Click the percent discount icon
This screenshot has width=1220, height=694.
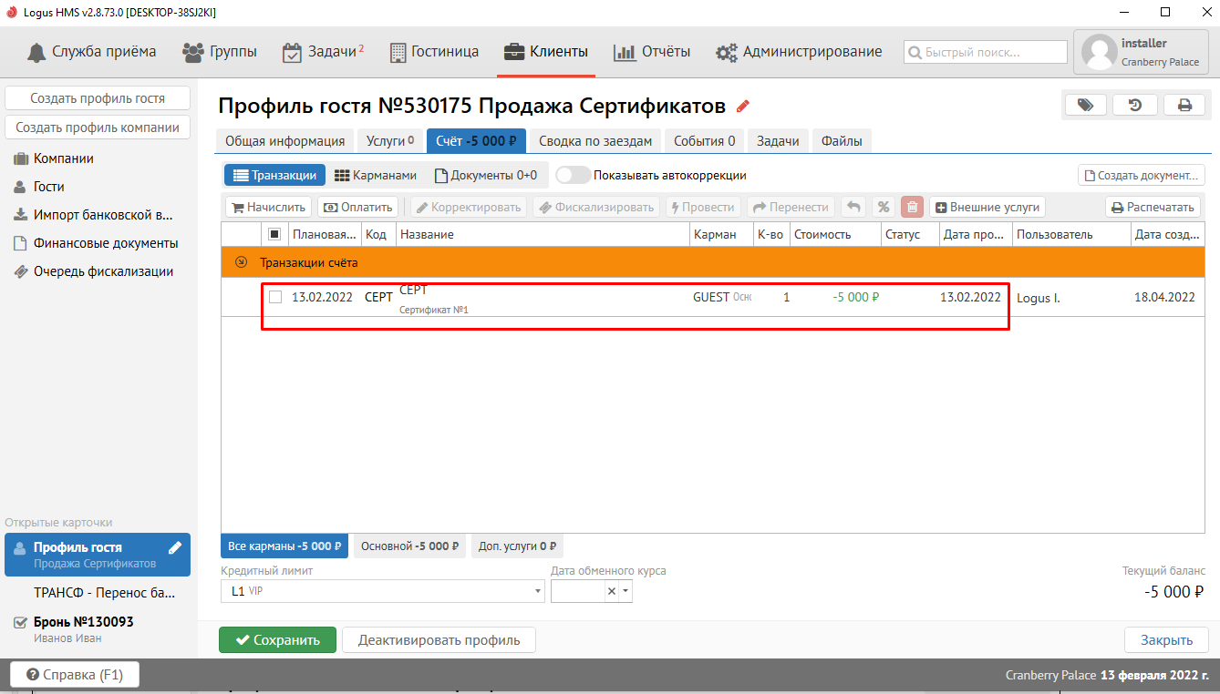(x=883, y=207)
